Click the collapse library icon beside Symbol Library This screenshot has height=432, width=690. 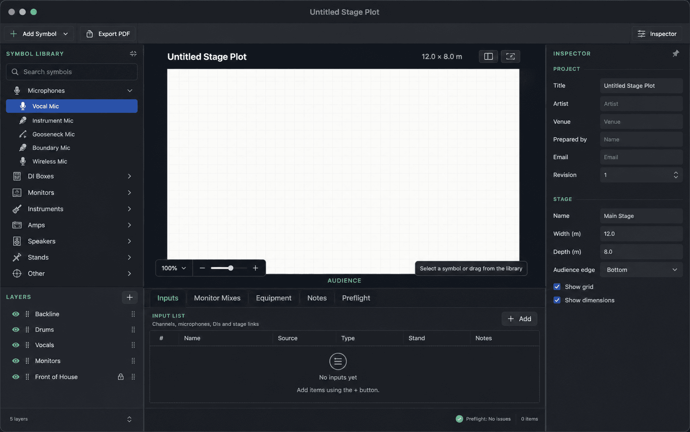tap(133, 54)
